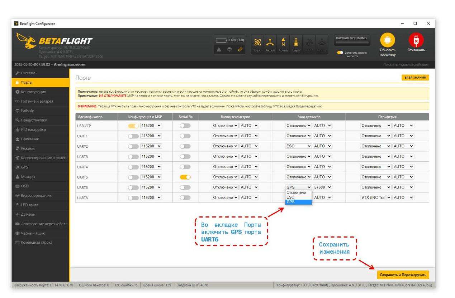Open the БАЗА ЗНАНИЙ button
Viewport: 455px width, 298px height.
point(415,78)
